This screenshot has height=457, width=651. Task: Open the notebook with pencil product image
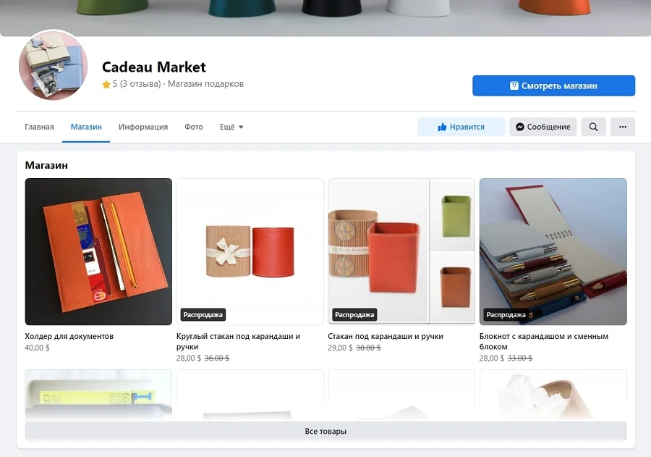point(553,251)
